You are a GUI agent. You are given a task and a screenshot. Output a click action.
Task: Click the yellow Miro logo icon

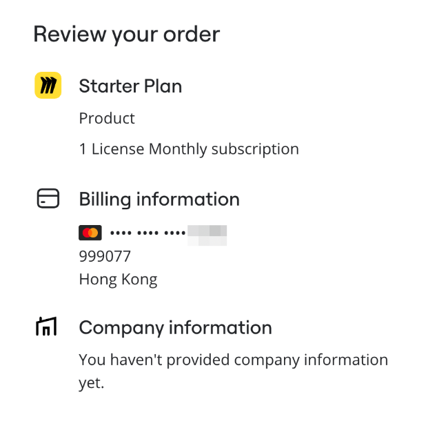pyautogui.click(x=48, y=86)
